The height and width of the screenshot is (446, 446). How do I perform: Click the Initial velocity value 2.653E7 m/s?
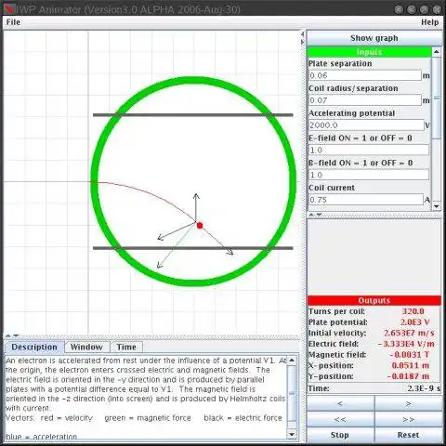tap(409, 333)
